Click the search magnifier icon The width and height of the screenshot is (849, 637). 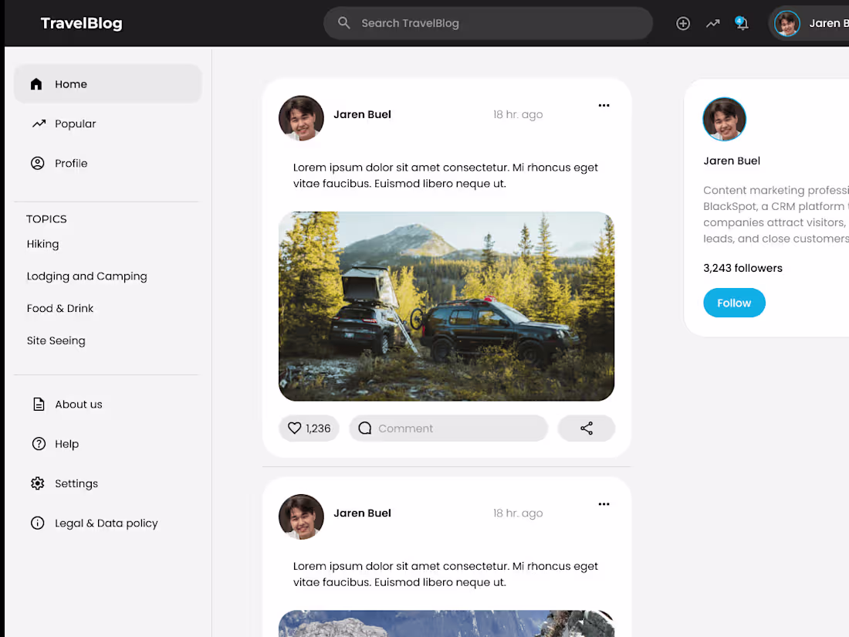tap(343, 22)
